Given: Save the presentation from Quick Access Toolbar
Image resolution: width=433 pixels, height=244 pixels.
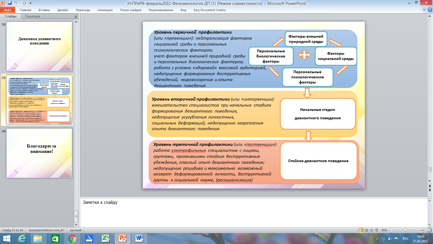Looking at the screenshot, I should (x=10, y=3).
